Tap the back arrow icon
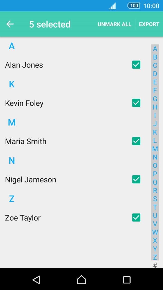The height and width of the screenshot is (290, 163). coord(10,24)
